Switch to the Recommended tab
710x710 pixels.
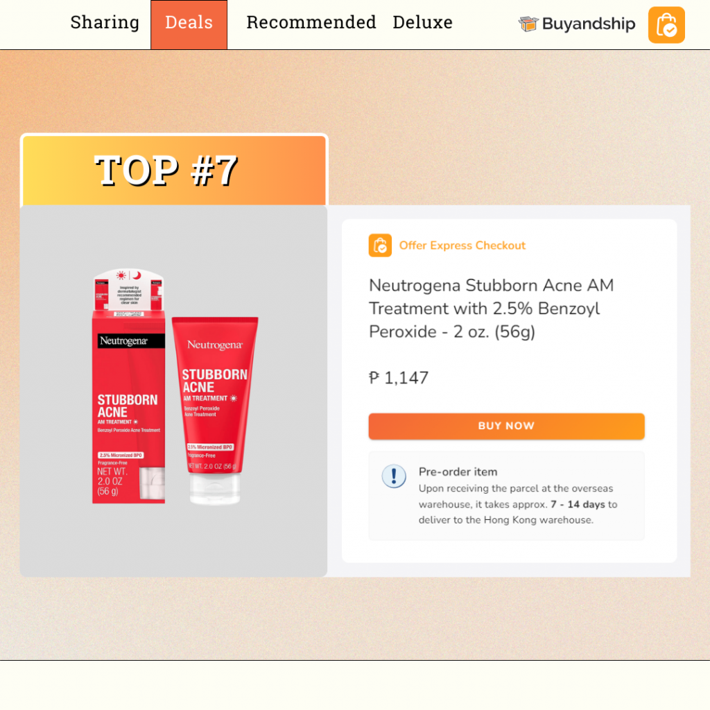pyautogui.click(x=311, y=23)
